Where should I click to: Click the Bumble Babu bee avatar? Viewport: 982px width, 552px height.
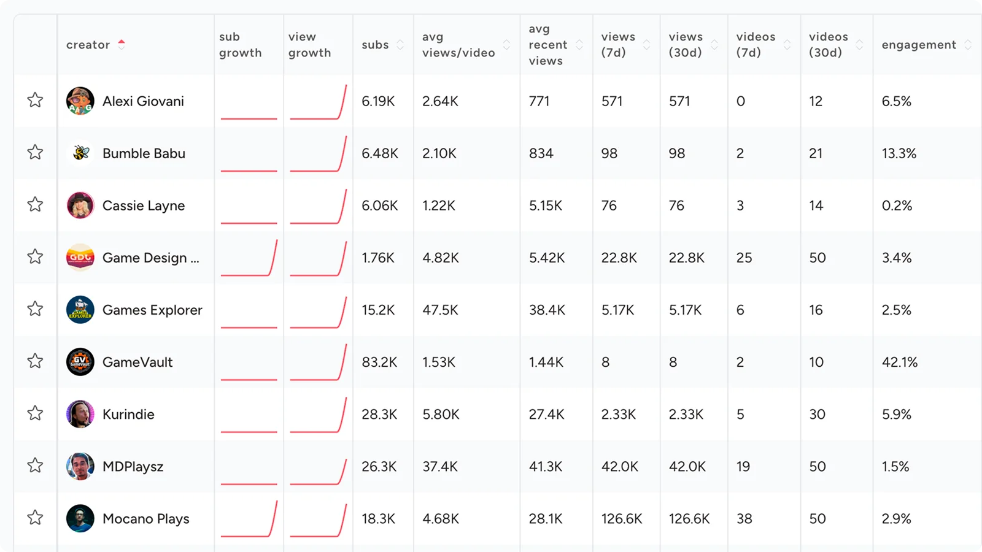[x=80, y=153]
